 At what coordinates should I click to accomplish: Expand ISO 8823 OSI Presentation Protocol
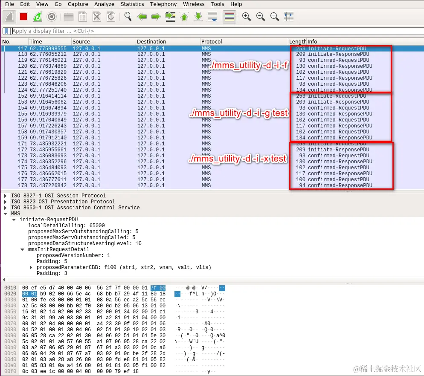(5, 202)
